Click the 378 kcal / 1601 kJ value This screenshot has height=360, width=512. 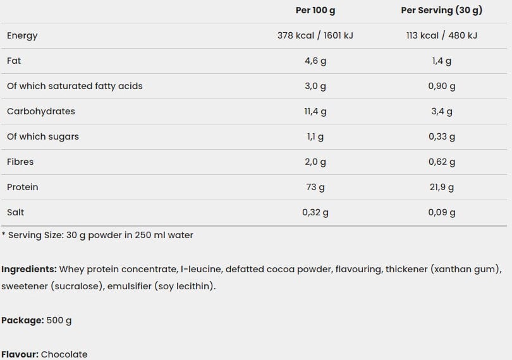[x=315, y=35]
